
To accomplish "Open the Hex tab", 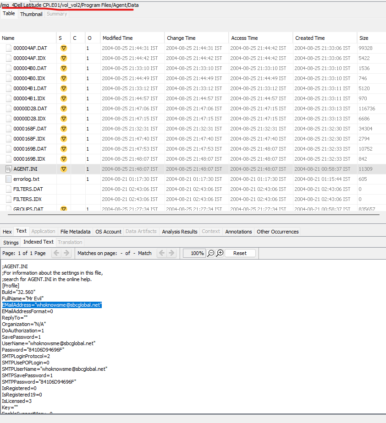I will point(7,231).
